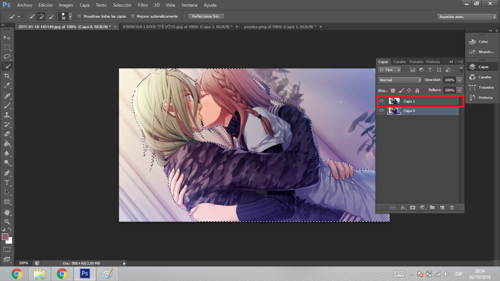Select the Eraser tool
Viewport: 500px width, 281px height.
pos(7,134)
